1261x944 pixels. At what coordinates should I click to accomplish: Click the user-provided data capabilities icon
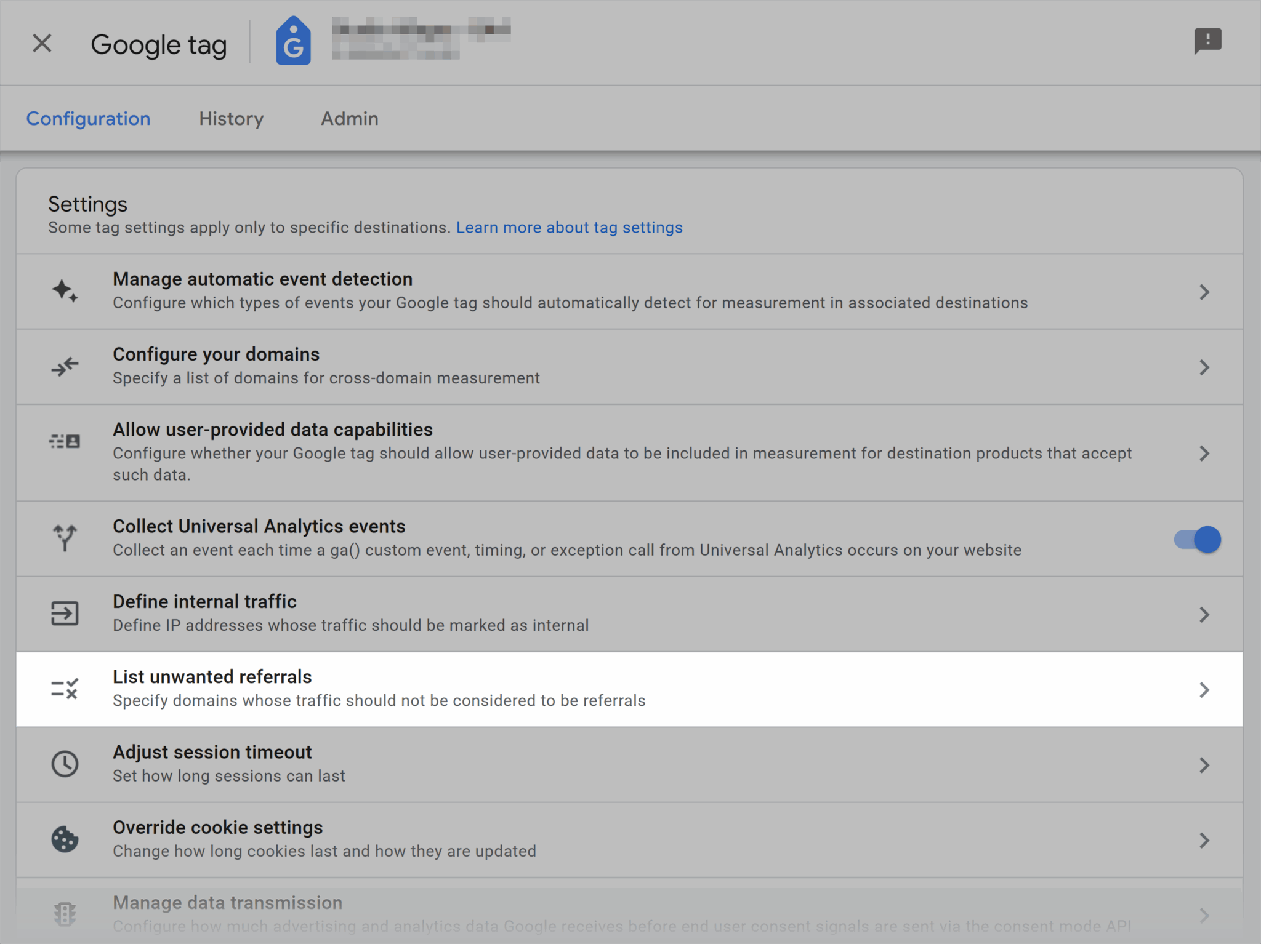pos(65,441)
